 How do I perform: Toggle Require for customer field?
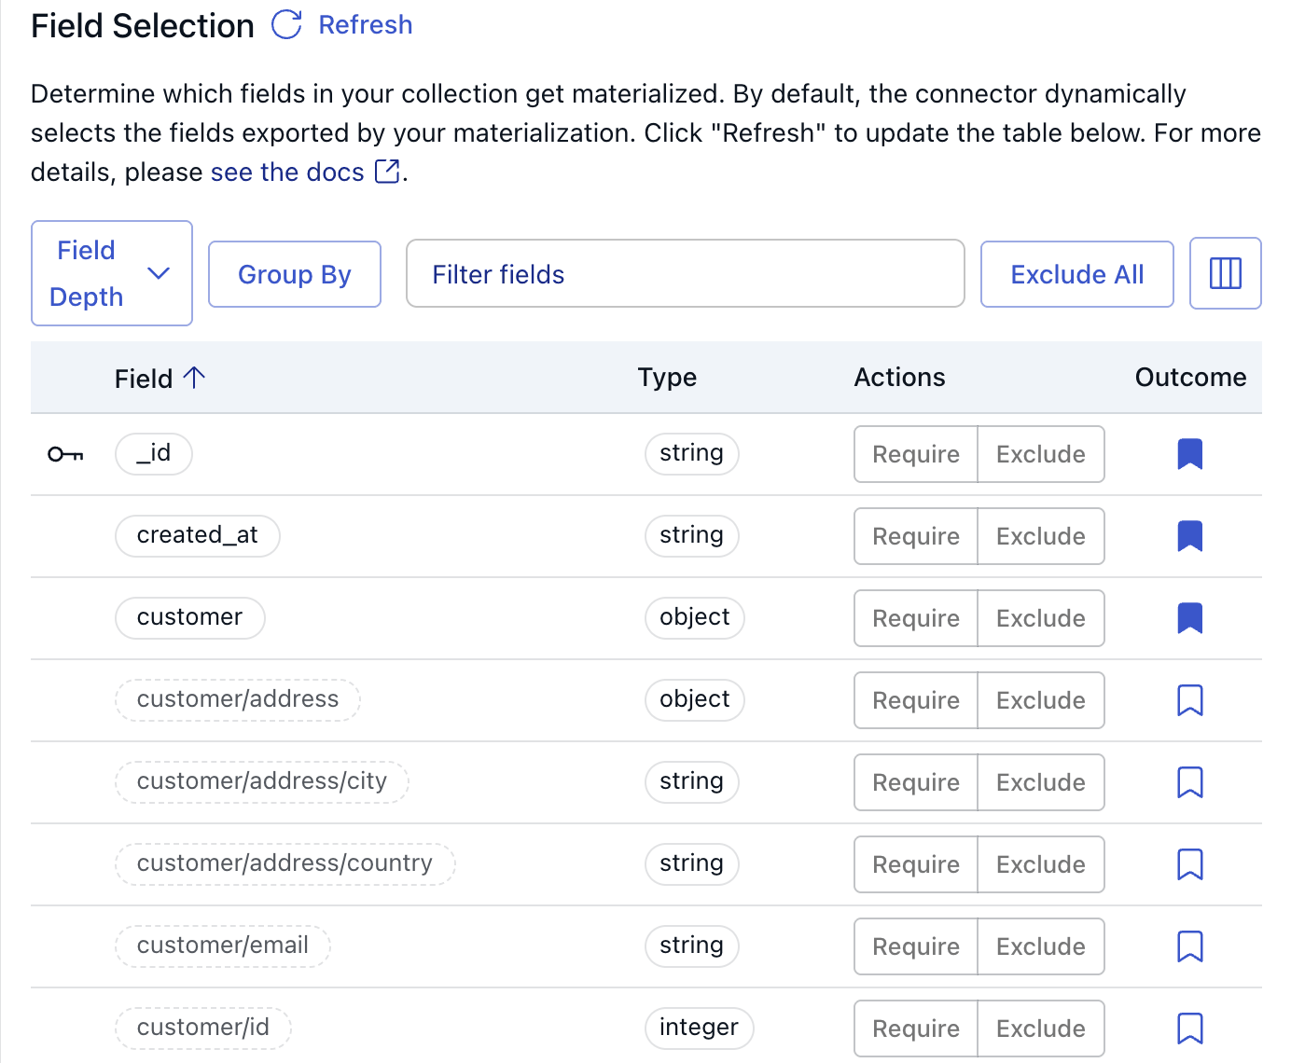(916, 618)
